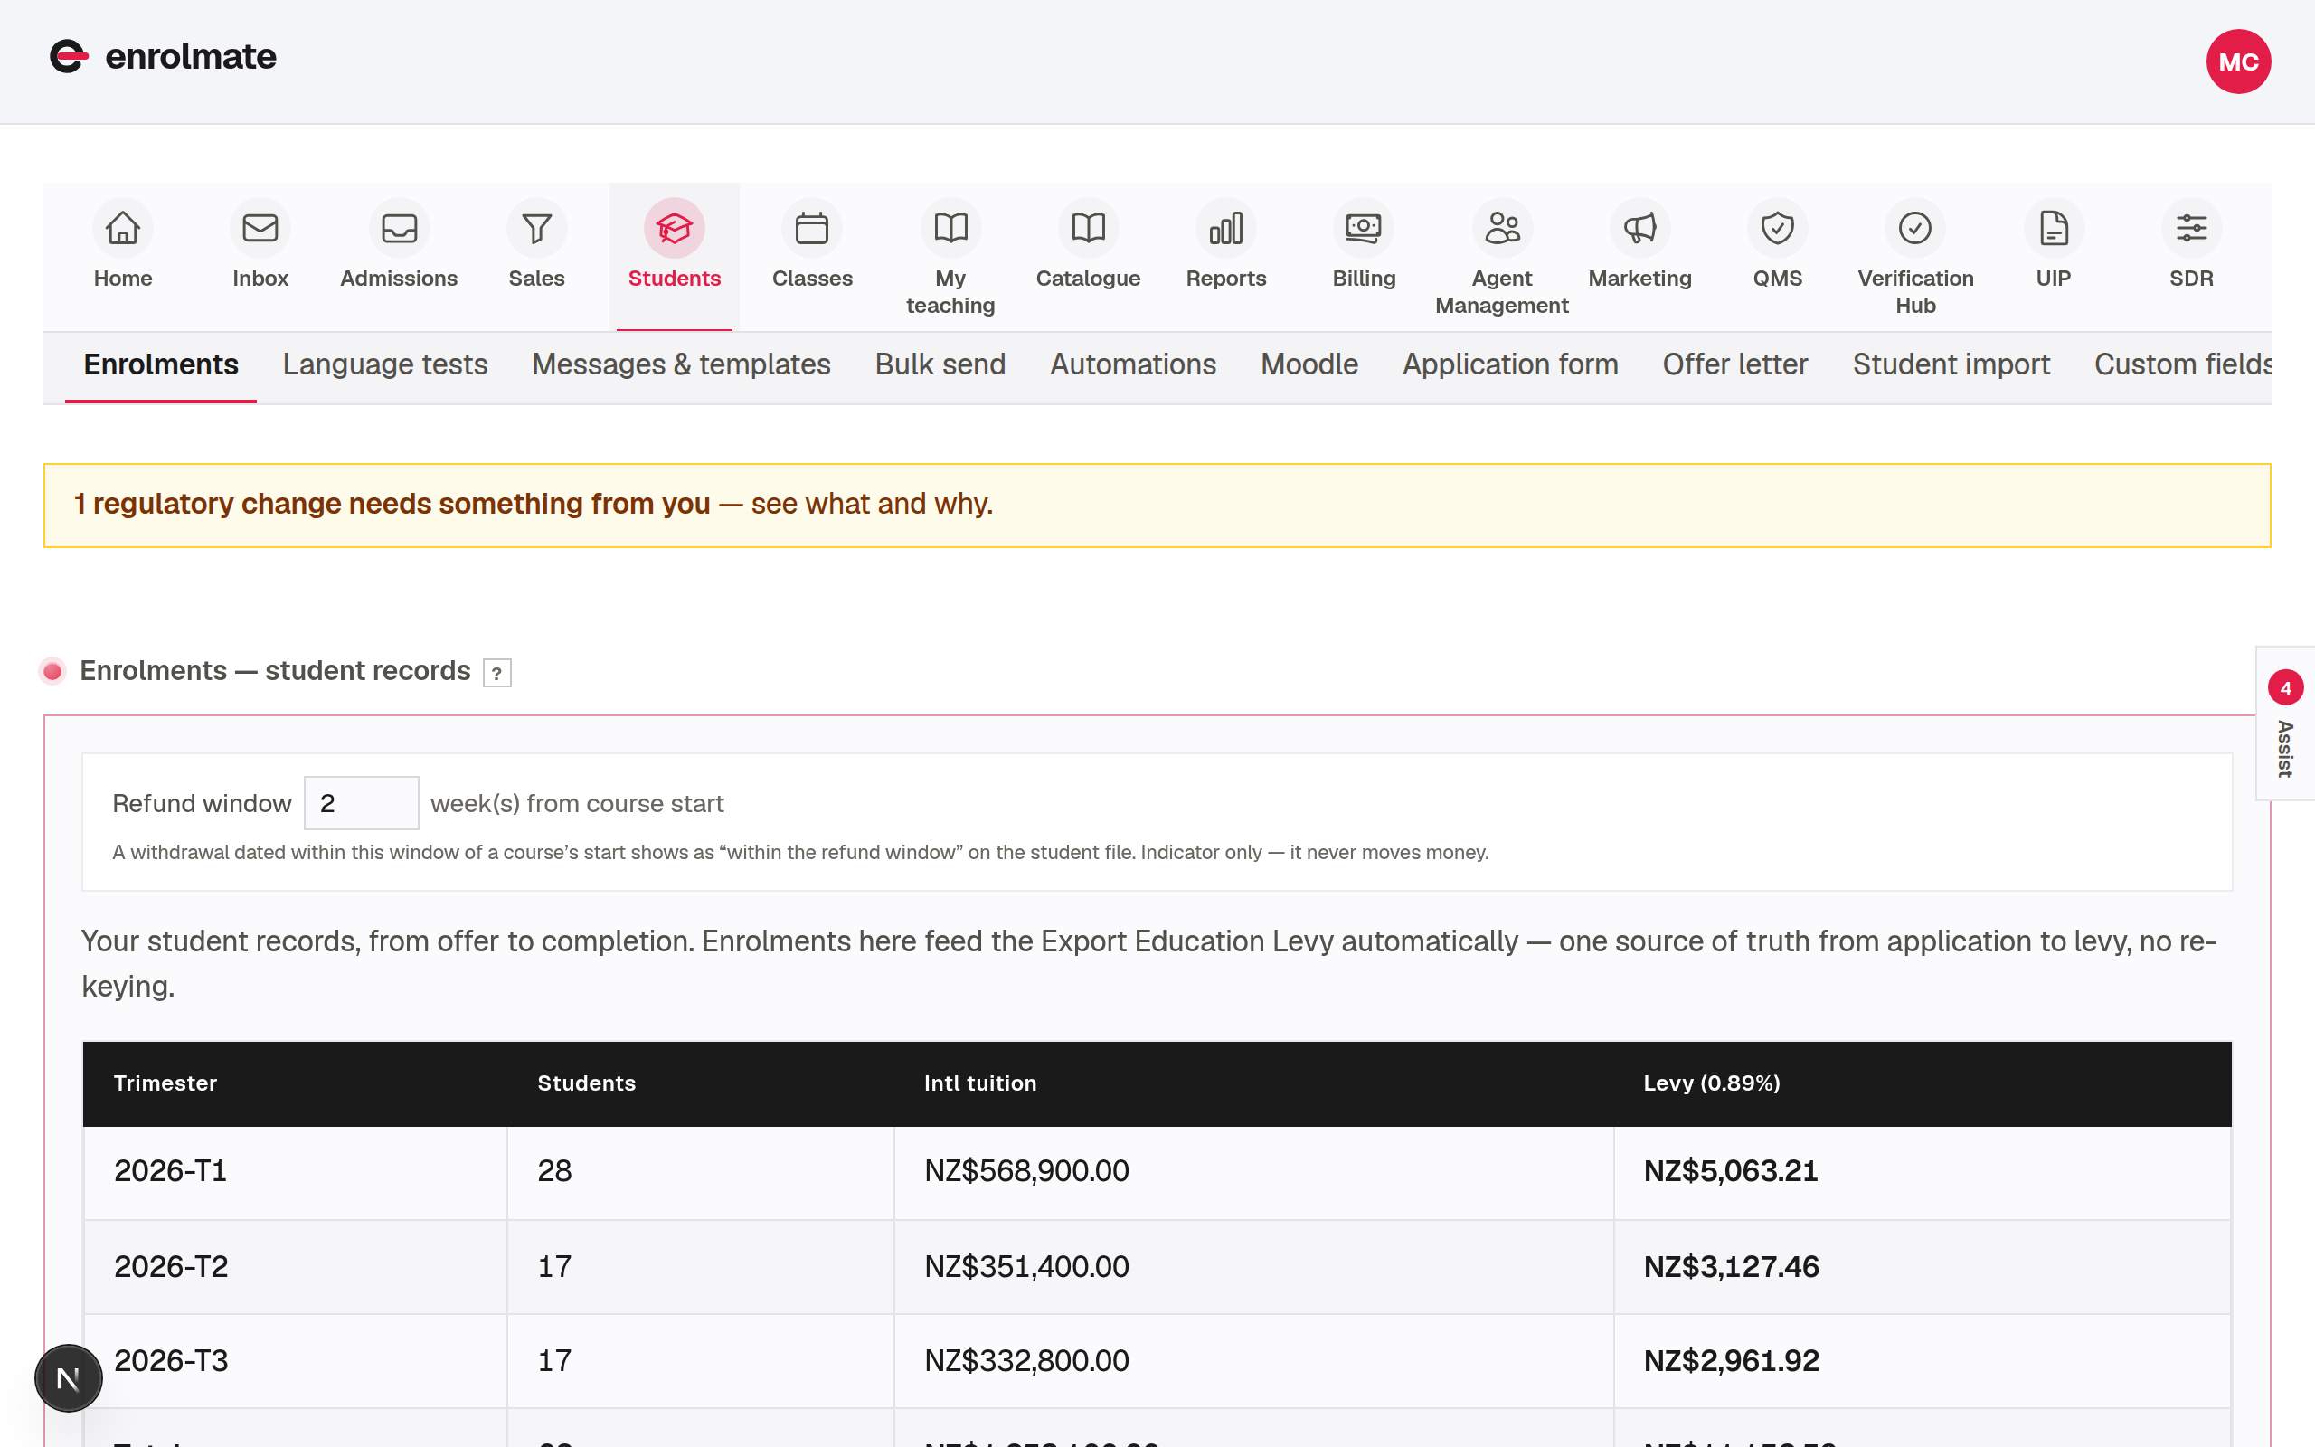Open the Custom fields tab
This screenshot has height=1447, width=2315.
2183,364
